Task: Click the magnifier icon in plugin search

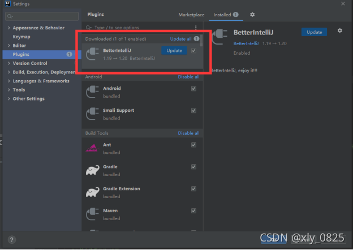Action: pyautogui.click(x=88, y=28)
